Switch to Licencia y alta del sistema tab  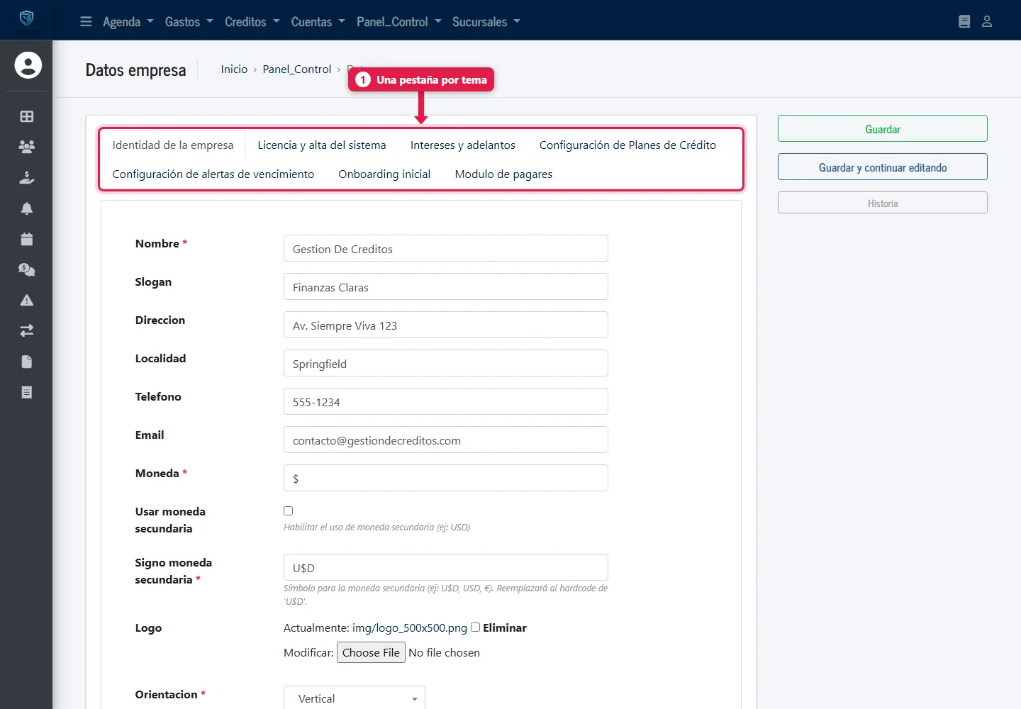click(x=322, y=145)
